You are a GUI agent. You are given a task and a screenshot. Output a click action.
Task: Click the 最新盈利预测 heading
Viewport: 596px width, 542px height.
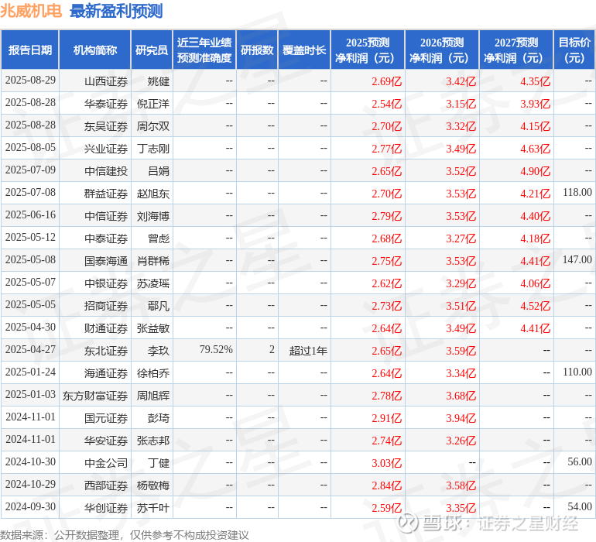pos(116,11)
